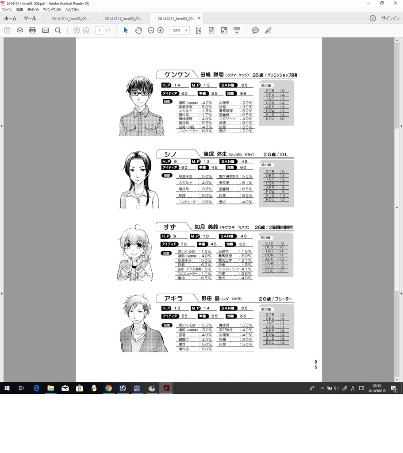Screen dimensions: 403x453
Task: Click the アキラ character name heading
Action: tap(173, 299)
